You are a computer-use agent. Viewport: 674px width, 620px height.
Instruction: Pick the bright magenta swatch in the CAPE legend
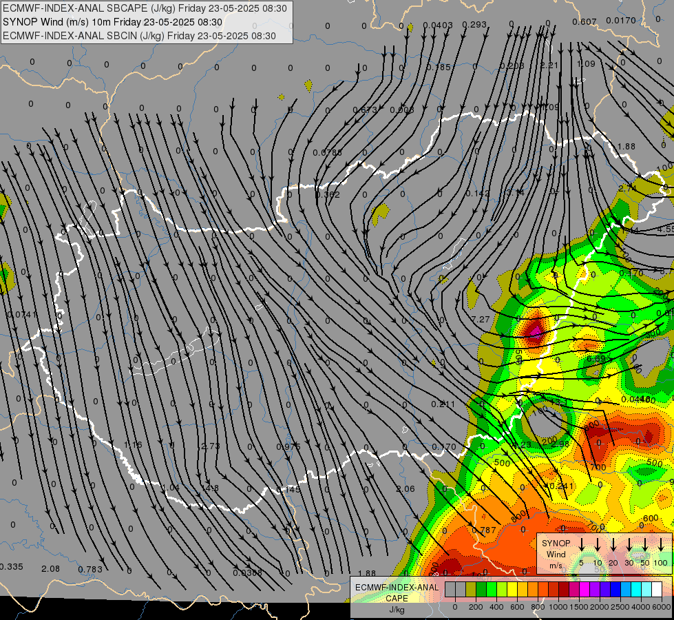click(585, 589)
